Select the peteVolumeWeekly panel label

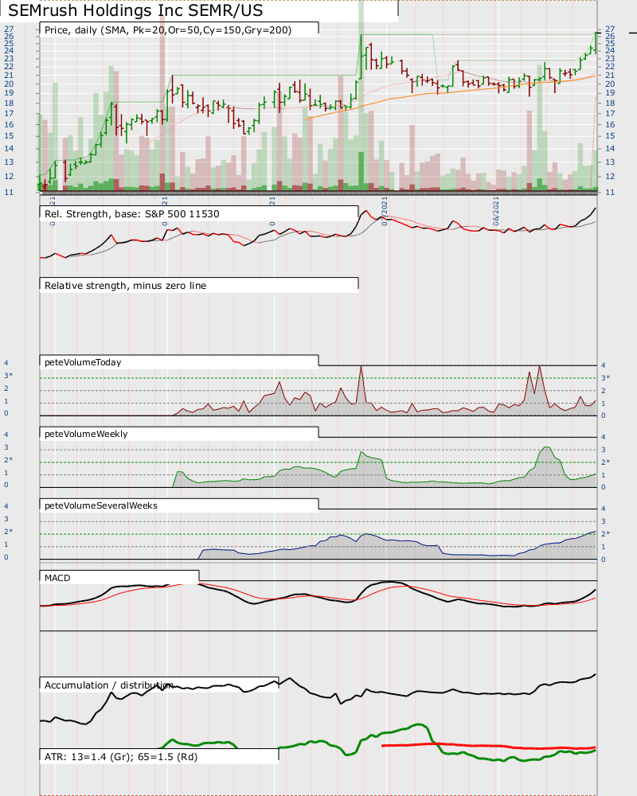click(x=86, y=434)
